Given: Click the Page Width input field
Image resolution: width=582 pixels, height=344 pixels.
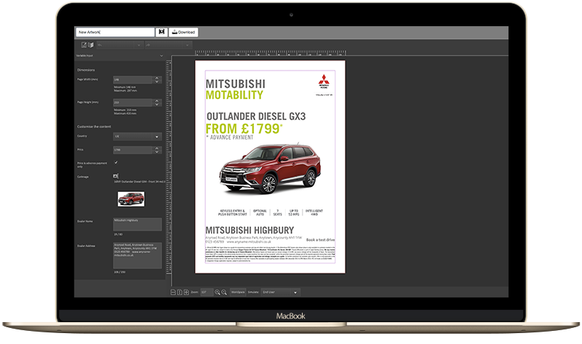Looking at the screenshot, I should point(133,80).
